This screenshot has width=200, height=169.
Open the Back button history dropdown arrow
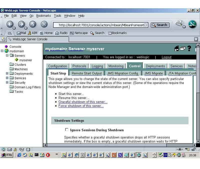pos(14,28)
